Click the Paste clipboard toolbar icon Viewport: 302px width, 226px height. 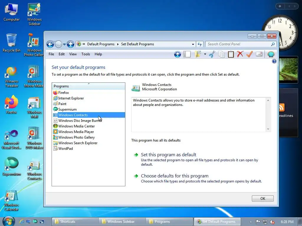point(231,54)
